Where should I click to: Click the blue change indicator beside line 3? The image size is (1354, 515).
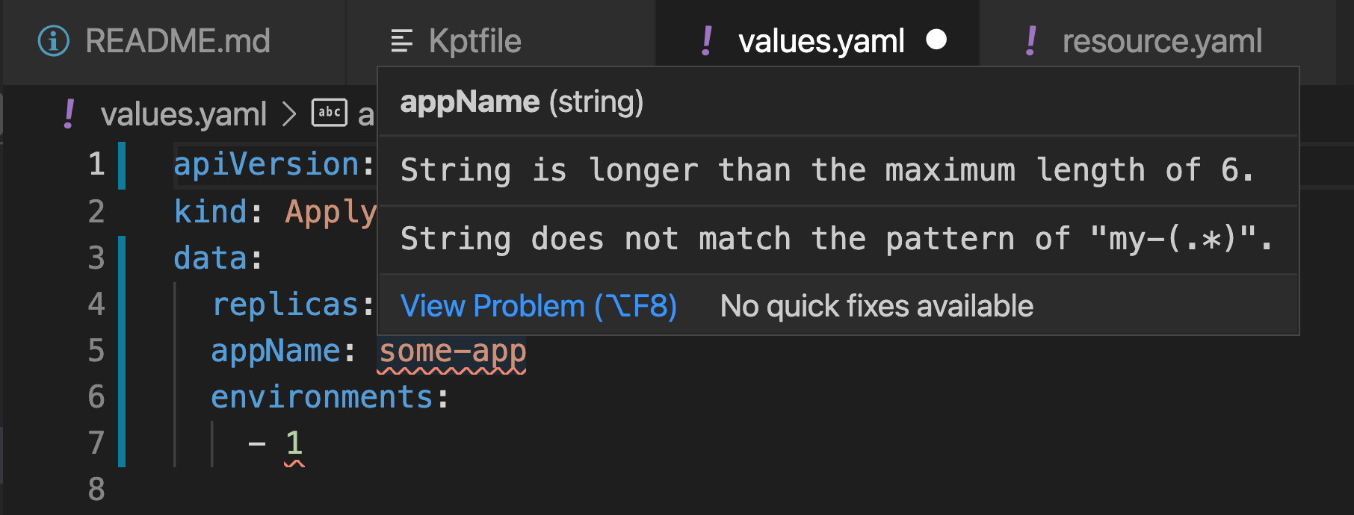(x=122, y=257)
